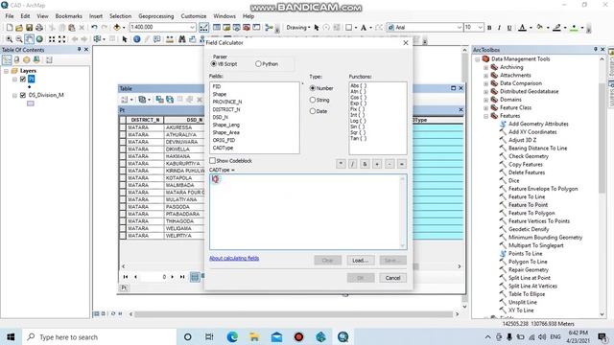The width and height of the screenshot is (614, 345).
Task: Open the Geoprocessing menu
Action: [x=155, y=16]
